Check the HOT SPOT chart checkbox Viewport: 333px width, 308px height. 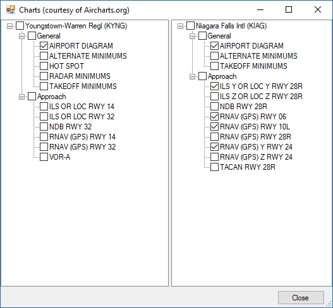[44, 66]
